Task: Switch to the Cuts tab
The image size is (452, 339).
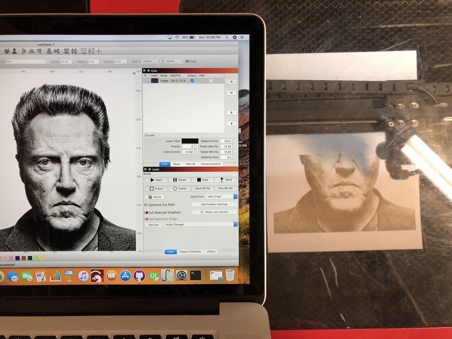Action: point(165,164)
